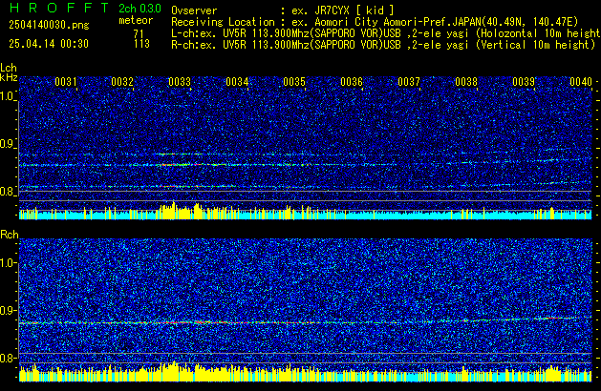
Task: Select the Rch 0.8 frequency label
Action: (x=8, y=358)
